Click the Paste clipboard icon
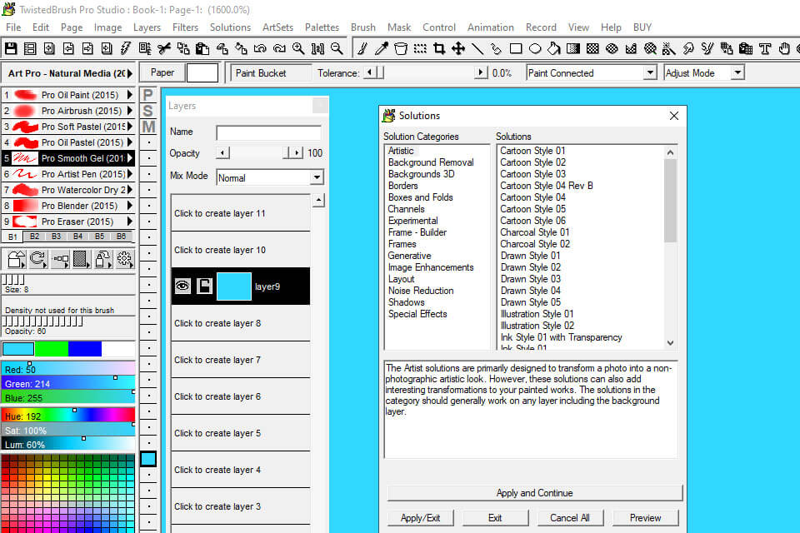800x533 pixels. coord(202,48)
